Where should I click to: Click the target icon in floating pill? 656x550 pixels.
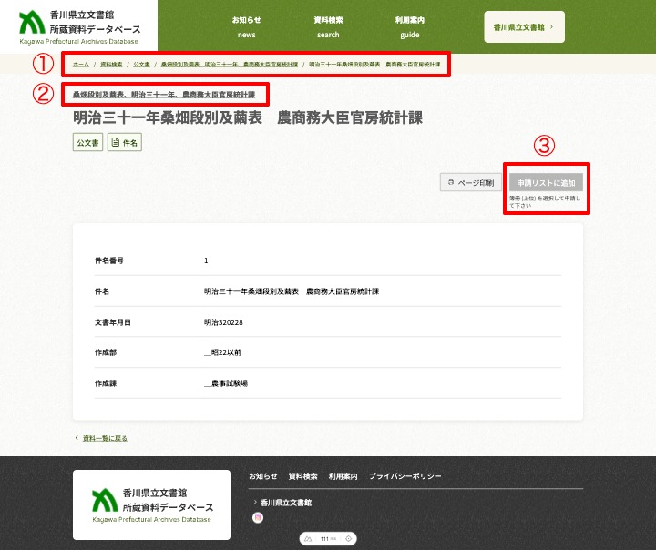point(348,539)
